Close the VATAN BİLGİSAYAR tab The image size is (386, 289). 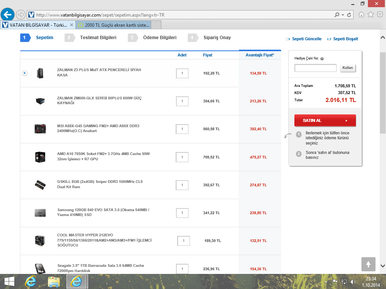71,25
